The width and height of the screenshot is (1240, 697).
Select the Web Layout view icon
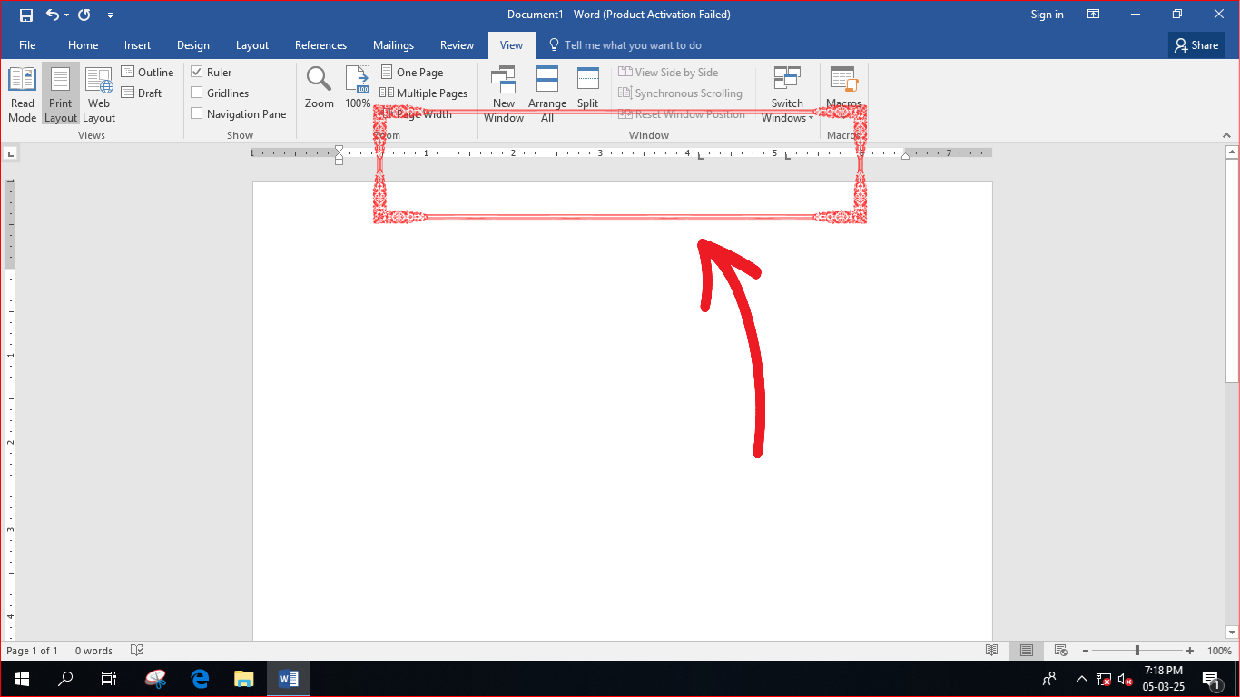(x=99, y=94)
